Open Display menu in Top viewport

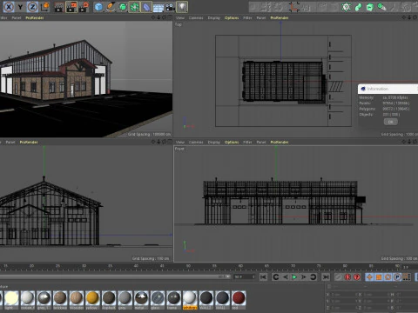click(214, 18)
